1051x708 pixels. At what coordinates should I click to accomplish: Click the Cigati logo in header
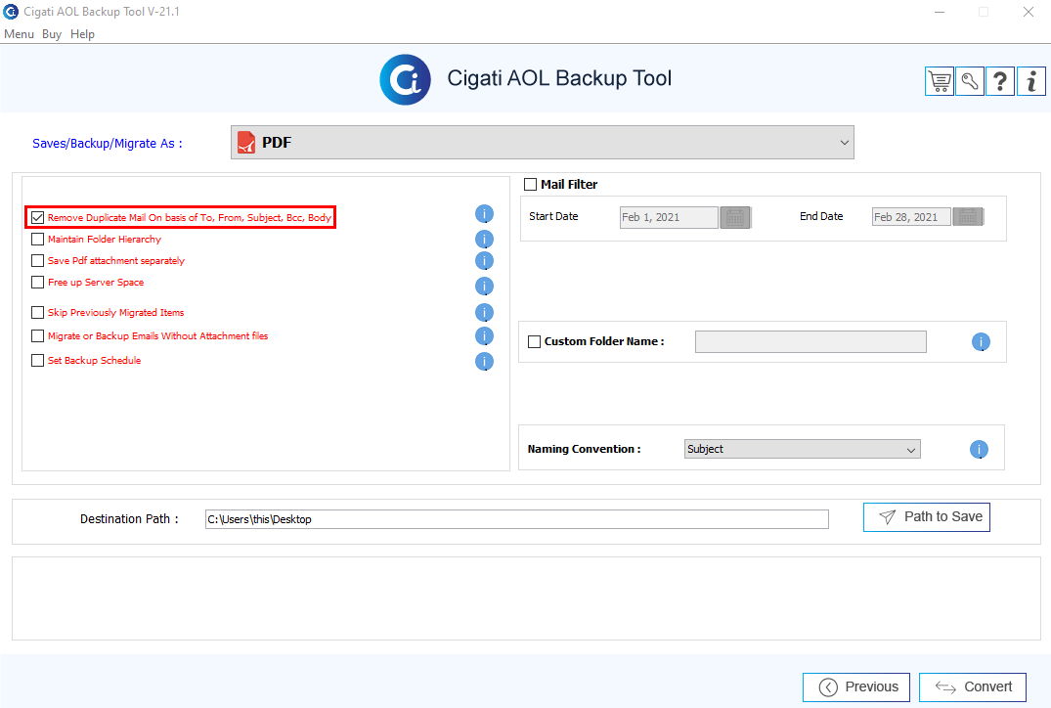coord(405,80)
